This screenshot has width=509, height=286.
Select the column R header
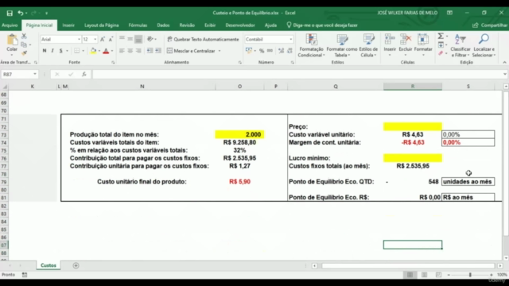(x=413, y=87)
